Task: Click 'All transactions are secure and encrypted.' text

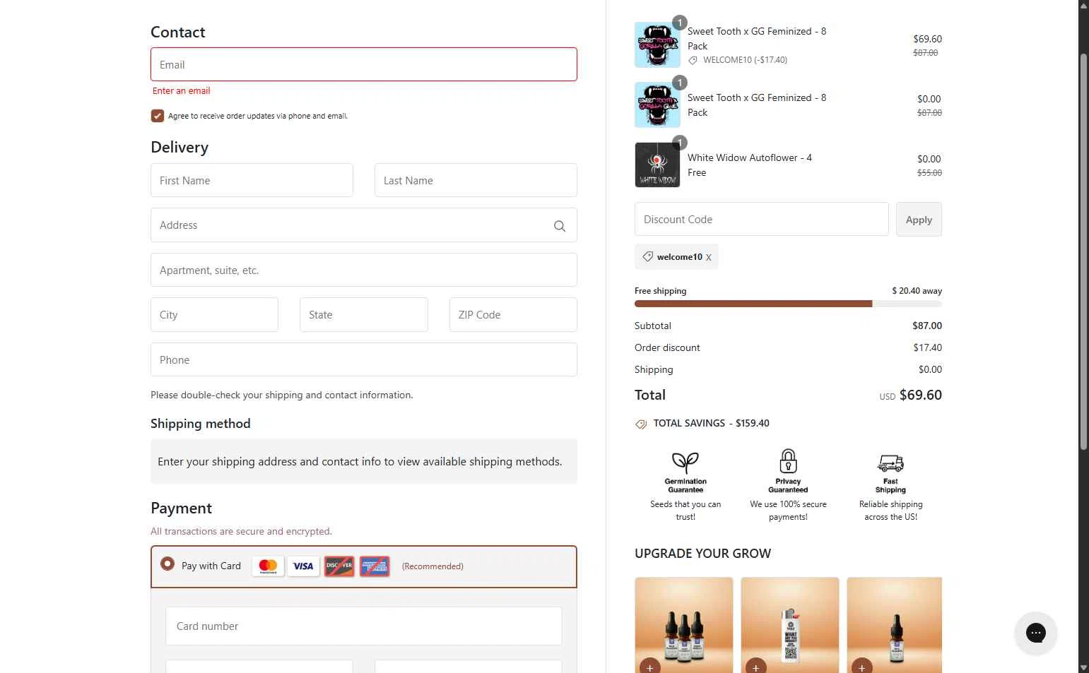Action: pyautogui.click(x=241, y=531)
